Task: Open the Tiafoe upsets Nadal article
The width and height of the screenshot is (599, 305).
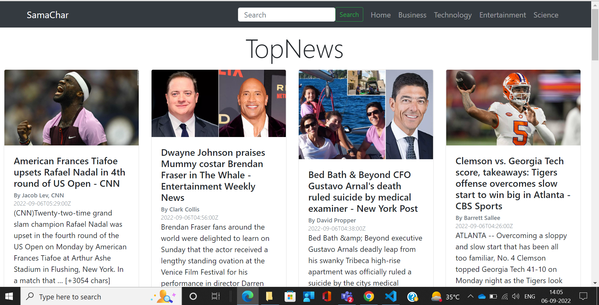Action: pyautogui.click(x=69, y=172)
